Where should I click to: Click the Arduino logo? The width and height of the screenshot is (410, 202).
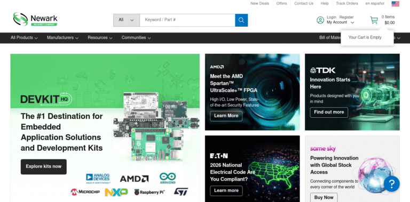click(168, 178)
